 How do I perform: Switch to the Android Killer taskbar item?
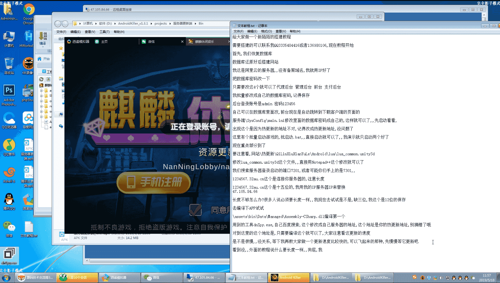[x=288, y=278]
